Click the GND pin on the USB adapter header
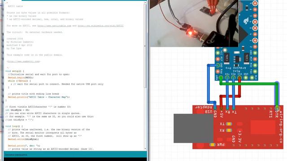The height and width of the screenshot is (161, 287). (x=215, y=108)
